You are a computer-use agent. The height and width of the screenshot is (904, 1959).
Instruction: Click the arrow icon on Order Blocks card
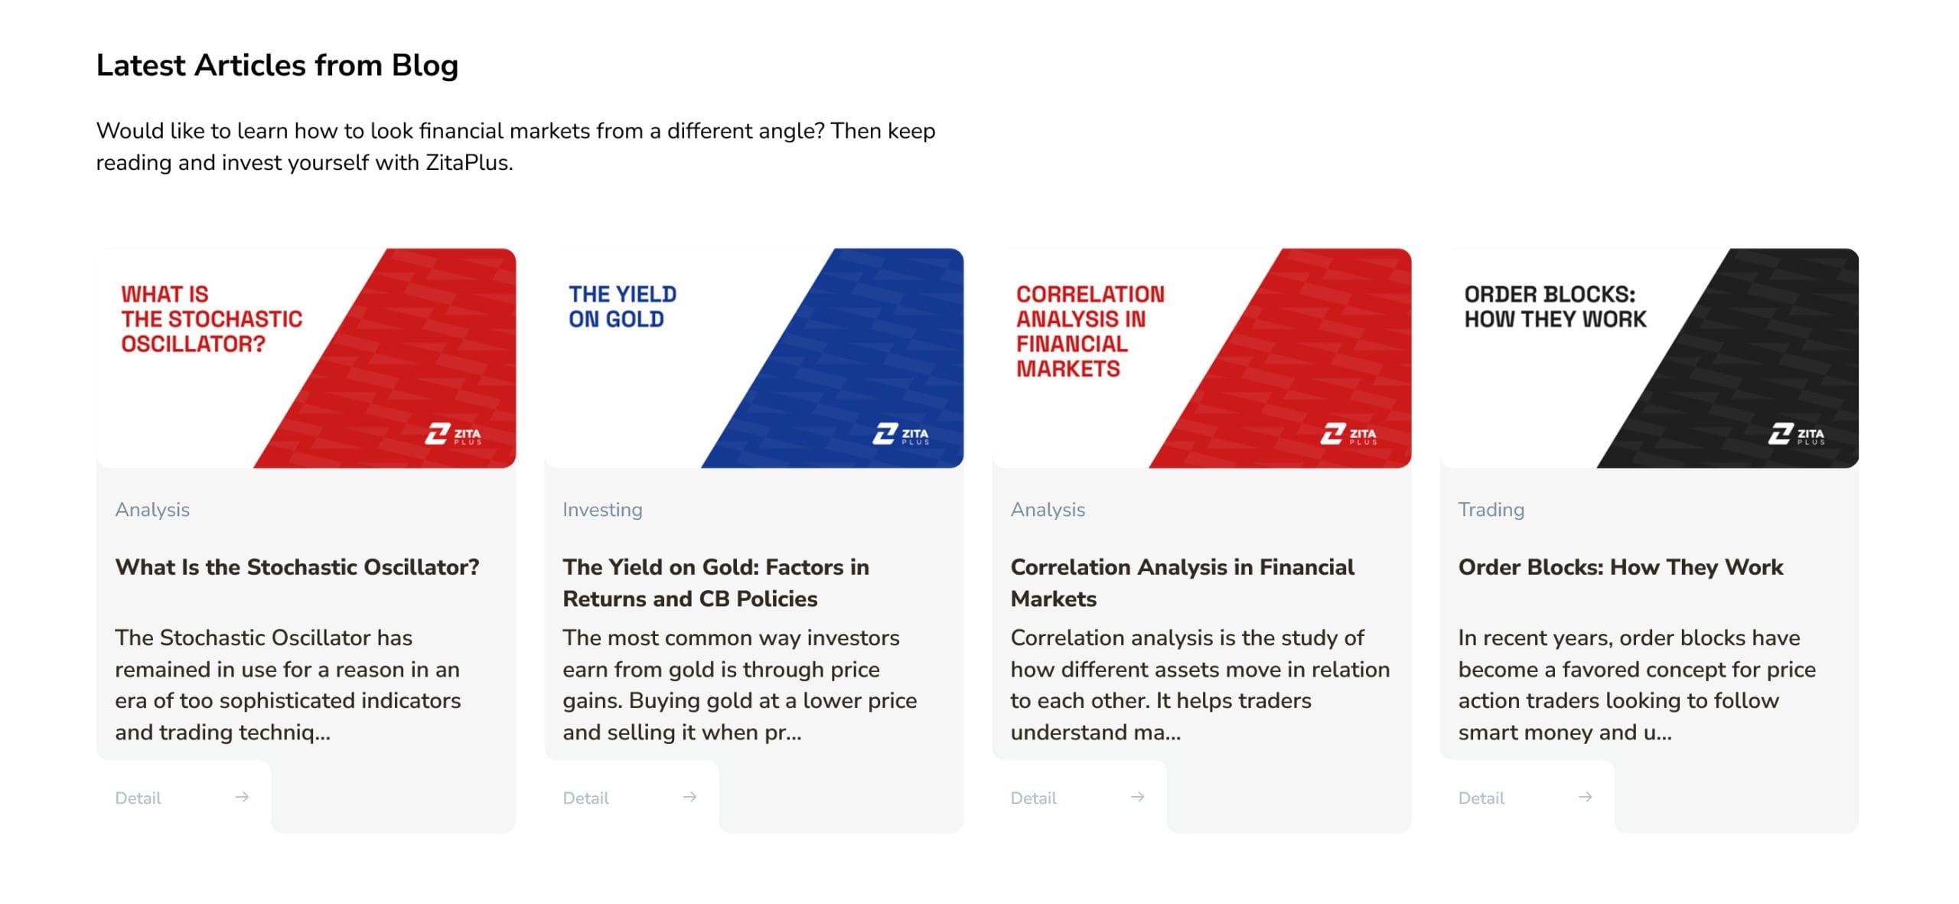(x=1586, y=797)
